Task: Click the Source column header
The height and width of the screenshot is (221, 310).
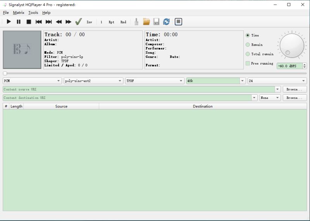Action: [61, 106]
